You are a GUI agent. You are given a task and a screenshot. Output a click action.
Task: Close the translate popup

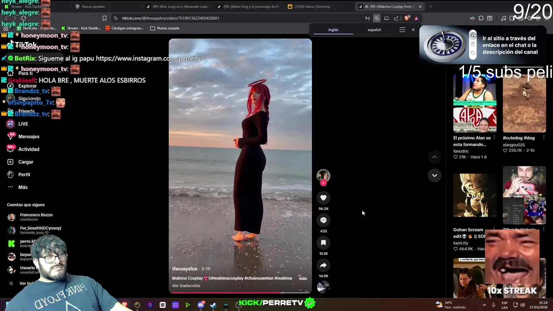(413, 30)
